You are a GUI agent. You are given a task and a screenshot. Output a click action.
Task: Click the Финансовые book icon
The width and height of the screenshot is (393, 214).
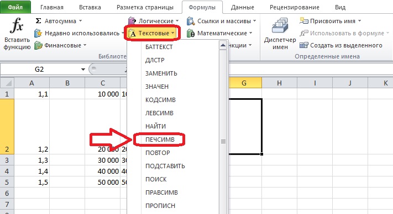pyautogui.click(x=38, y=45)
